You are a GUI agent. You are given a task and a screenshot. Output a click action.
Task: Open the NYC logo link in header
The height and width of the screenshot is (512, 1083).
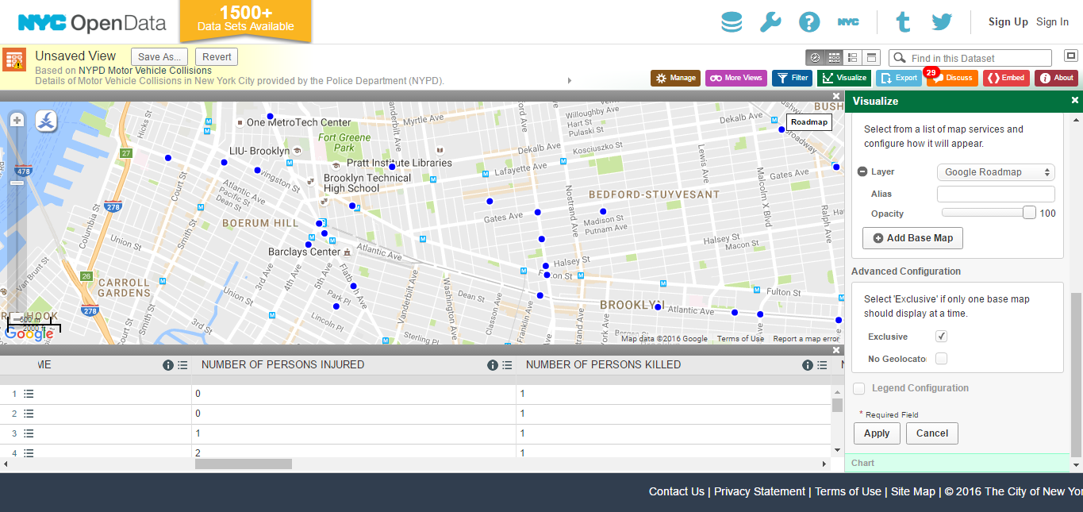click(848, 22)
